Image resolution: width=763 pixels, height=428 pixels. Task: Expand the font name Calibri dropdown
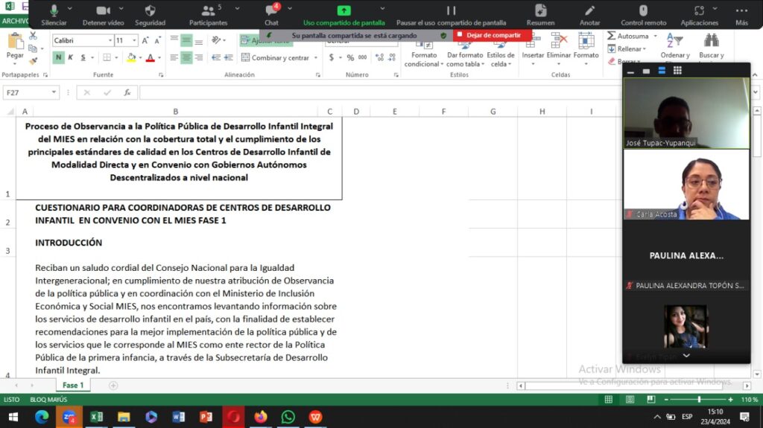(107, 40)
